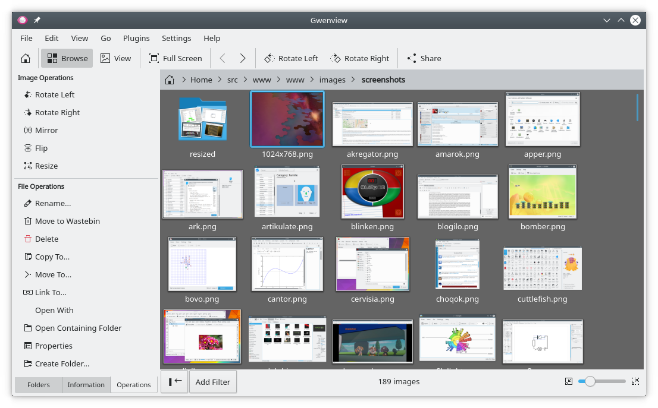Open the Add Filter dropdown

[x=213, y=382]
